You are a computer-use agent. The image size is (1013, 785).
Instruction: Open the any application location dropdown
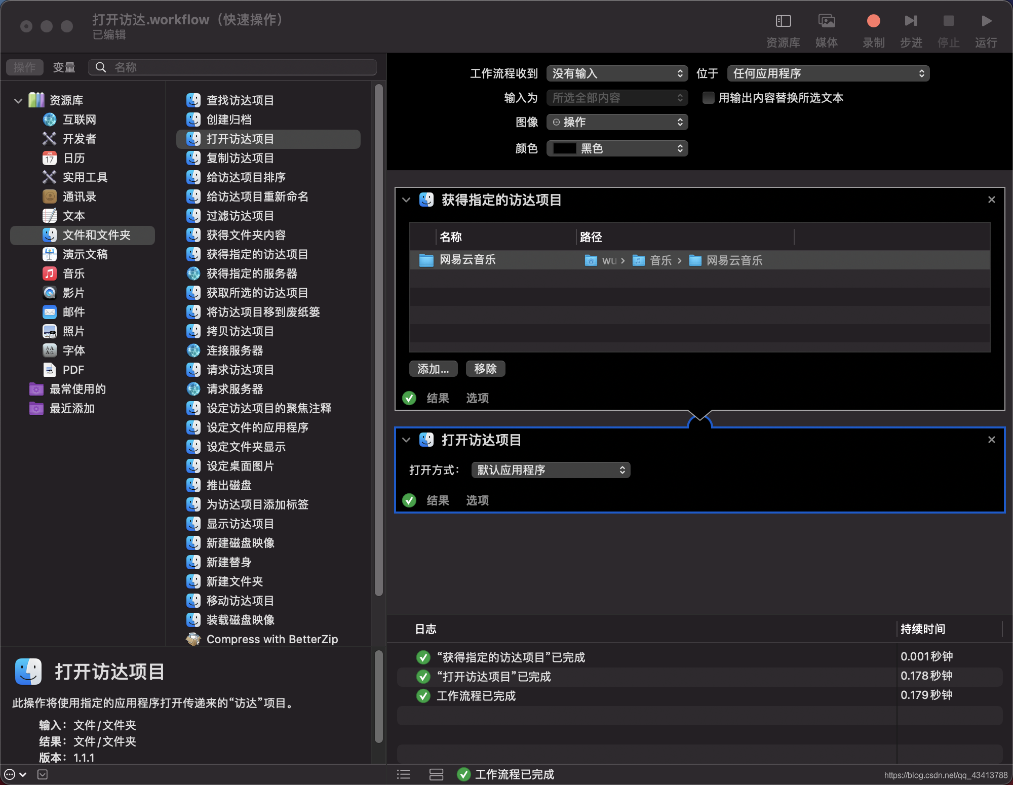(828, 73)
